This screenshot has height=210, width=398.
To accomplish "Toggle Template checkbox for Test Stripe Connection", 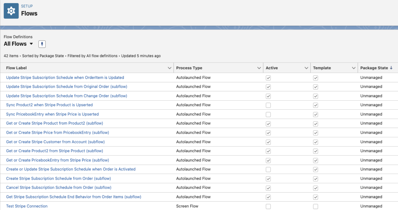I will pyautogui.click(x=316, y=206).
